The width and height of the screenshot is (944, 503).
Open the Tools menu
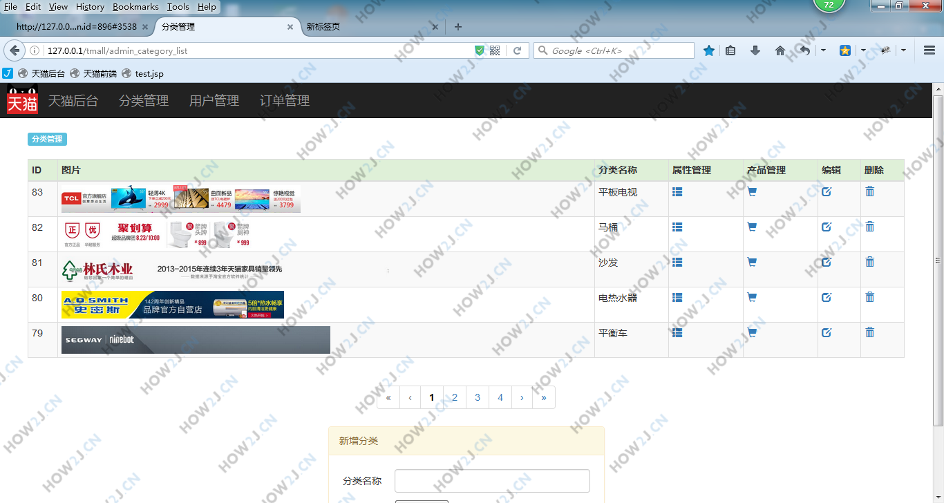point(178,6)
